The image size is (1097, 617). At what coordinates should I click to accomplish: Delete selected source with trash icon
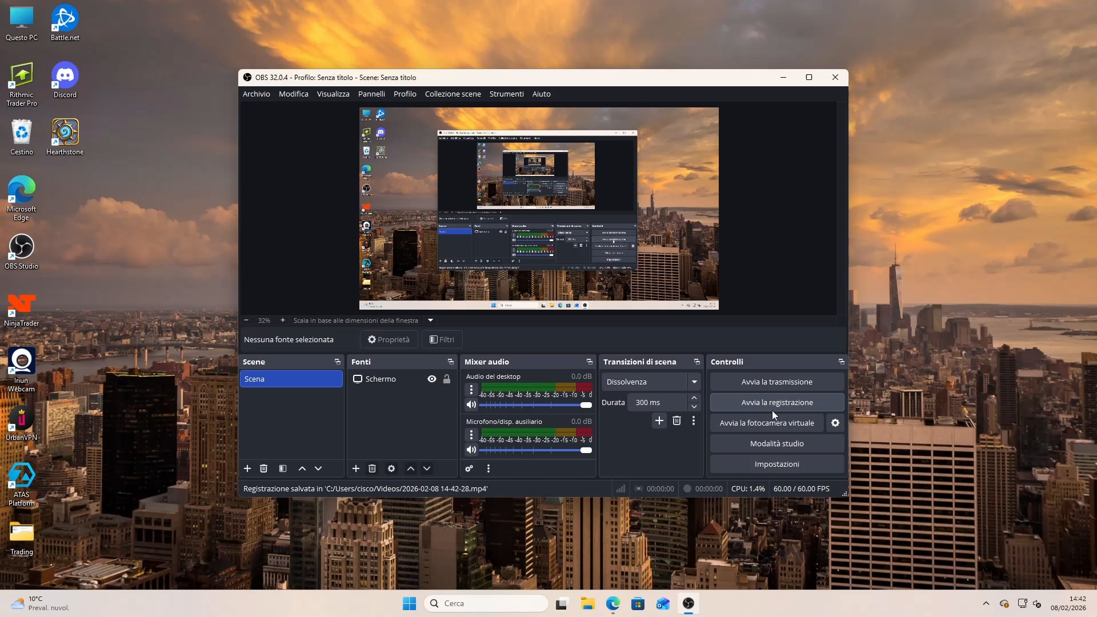point(372,468)
